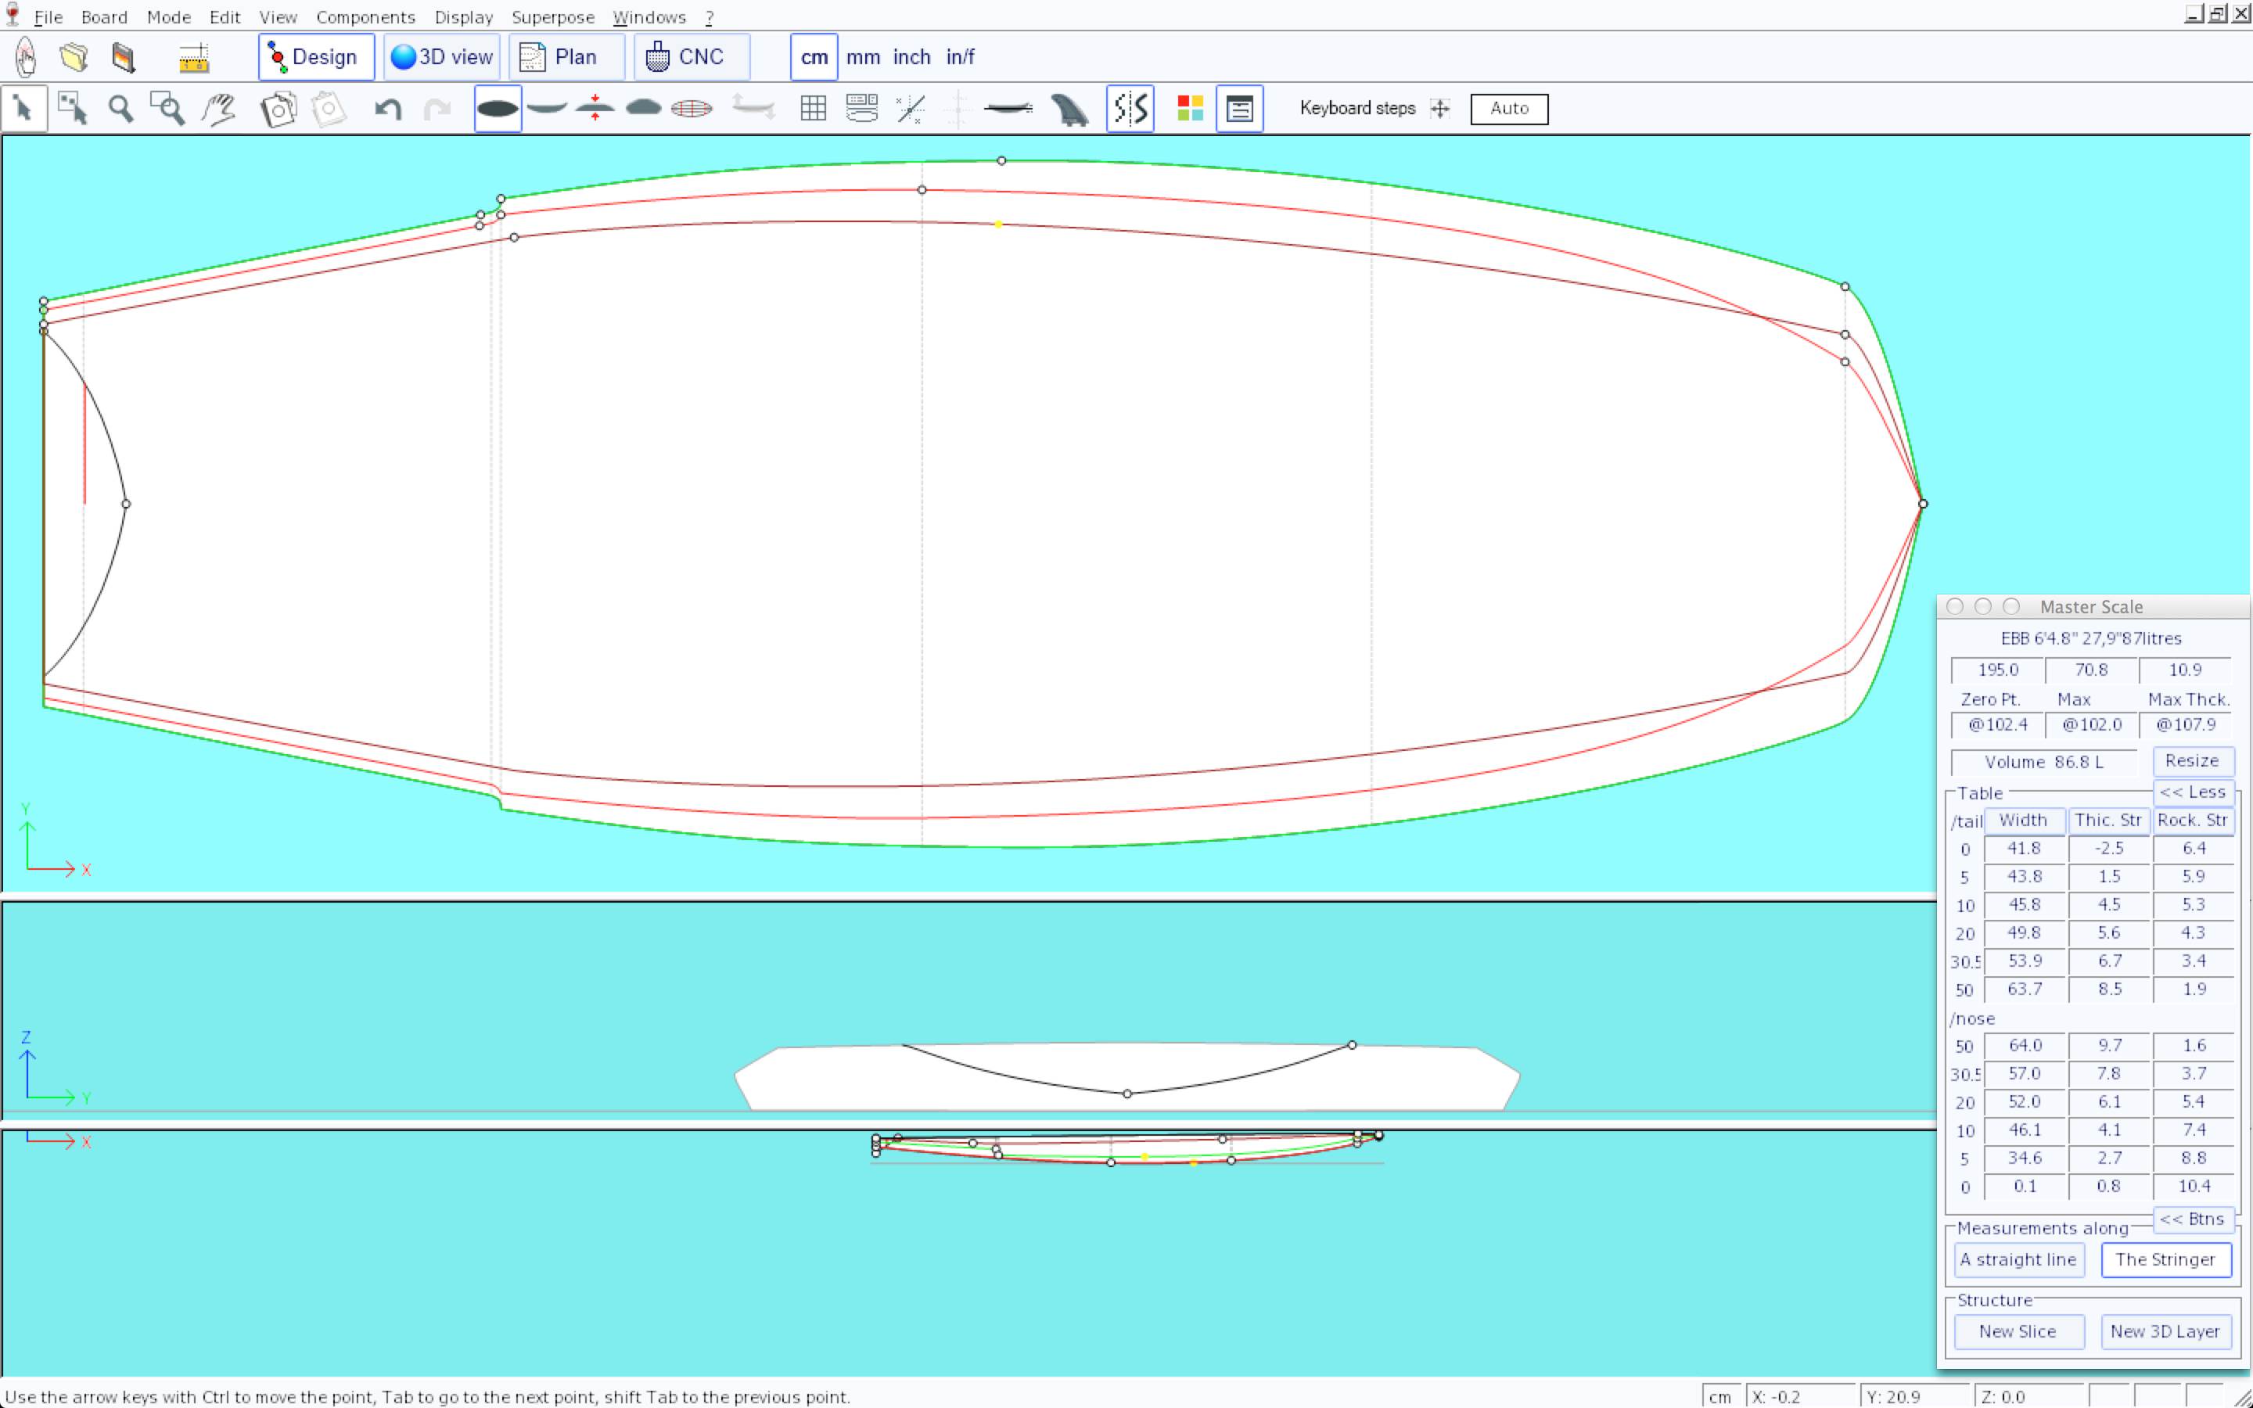2253x1408 pixels.
Task: Show the rocker profile view icon
Action: 547,109
